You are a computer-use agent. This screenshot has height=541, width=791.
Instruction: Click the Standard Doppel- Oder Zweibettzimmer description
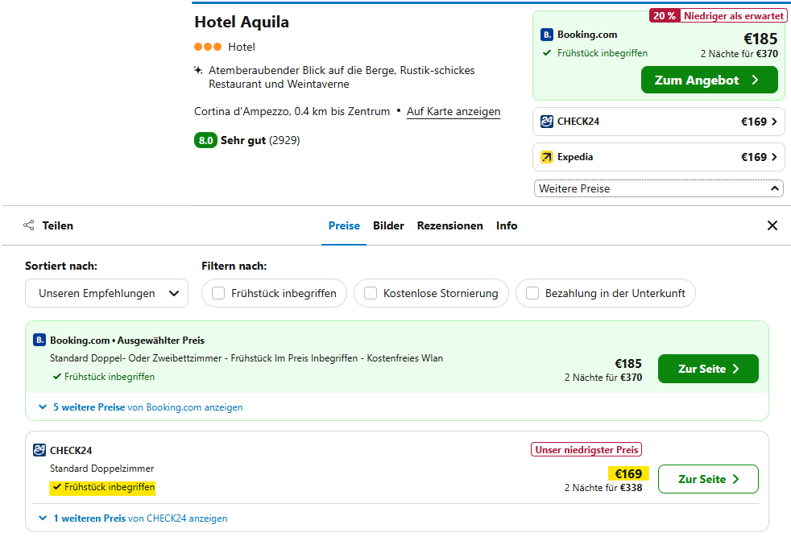[246, 358]
